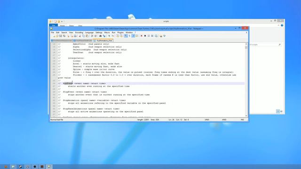Open the Run menu

click(x=113, y=32)
